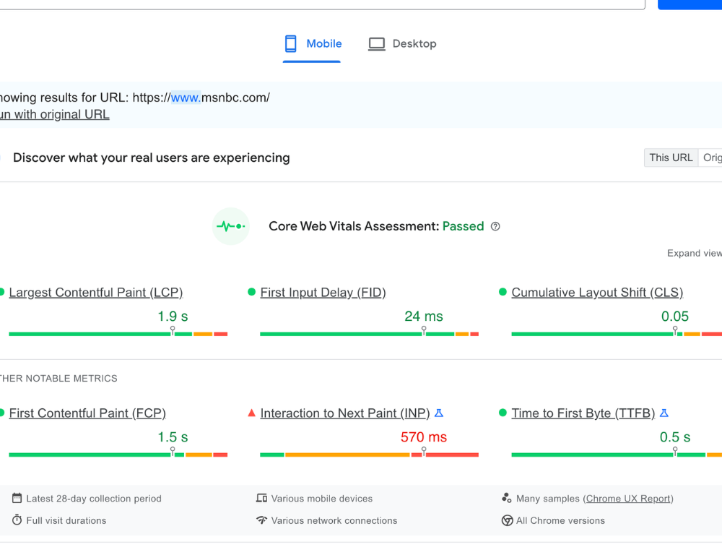Open Largest Contentful Paint (LCP) link
The width and height of the screenshot is (722, 555).
point(95,293)
